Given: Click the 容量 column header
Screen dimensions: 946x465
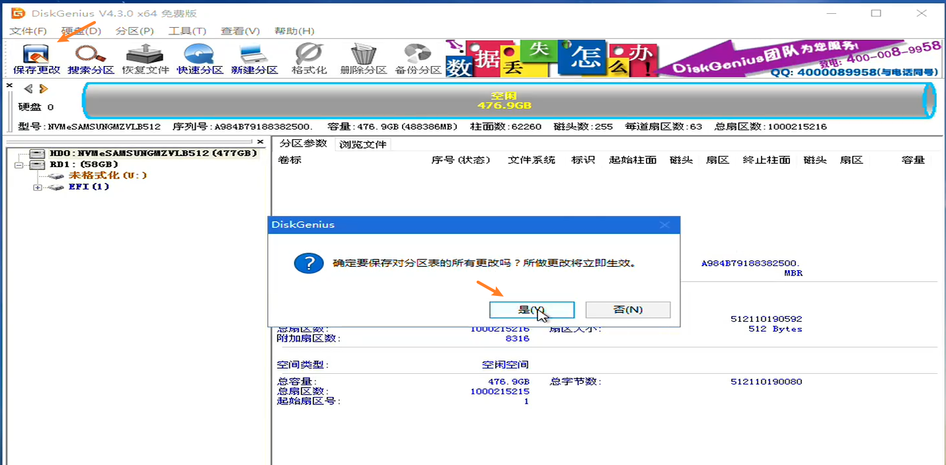Looking at the screenshot, I should [913, 160].
